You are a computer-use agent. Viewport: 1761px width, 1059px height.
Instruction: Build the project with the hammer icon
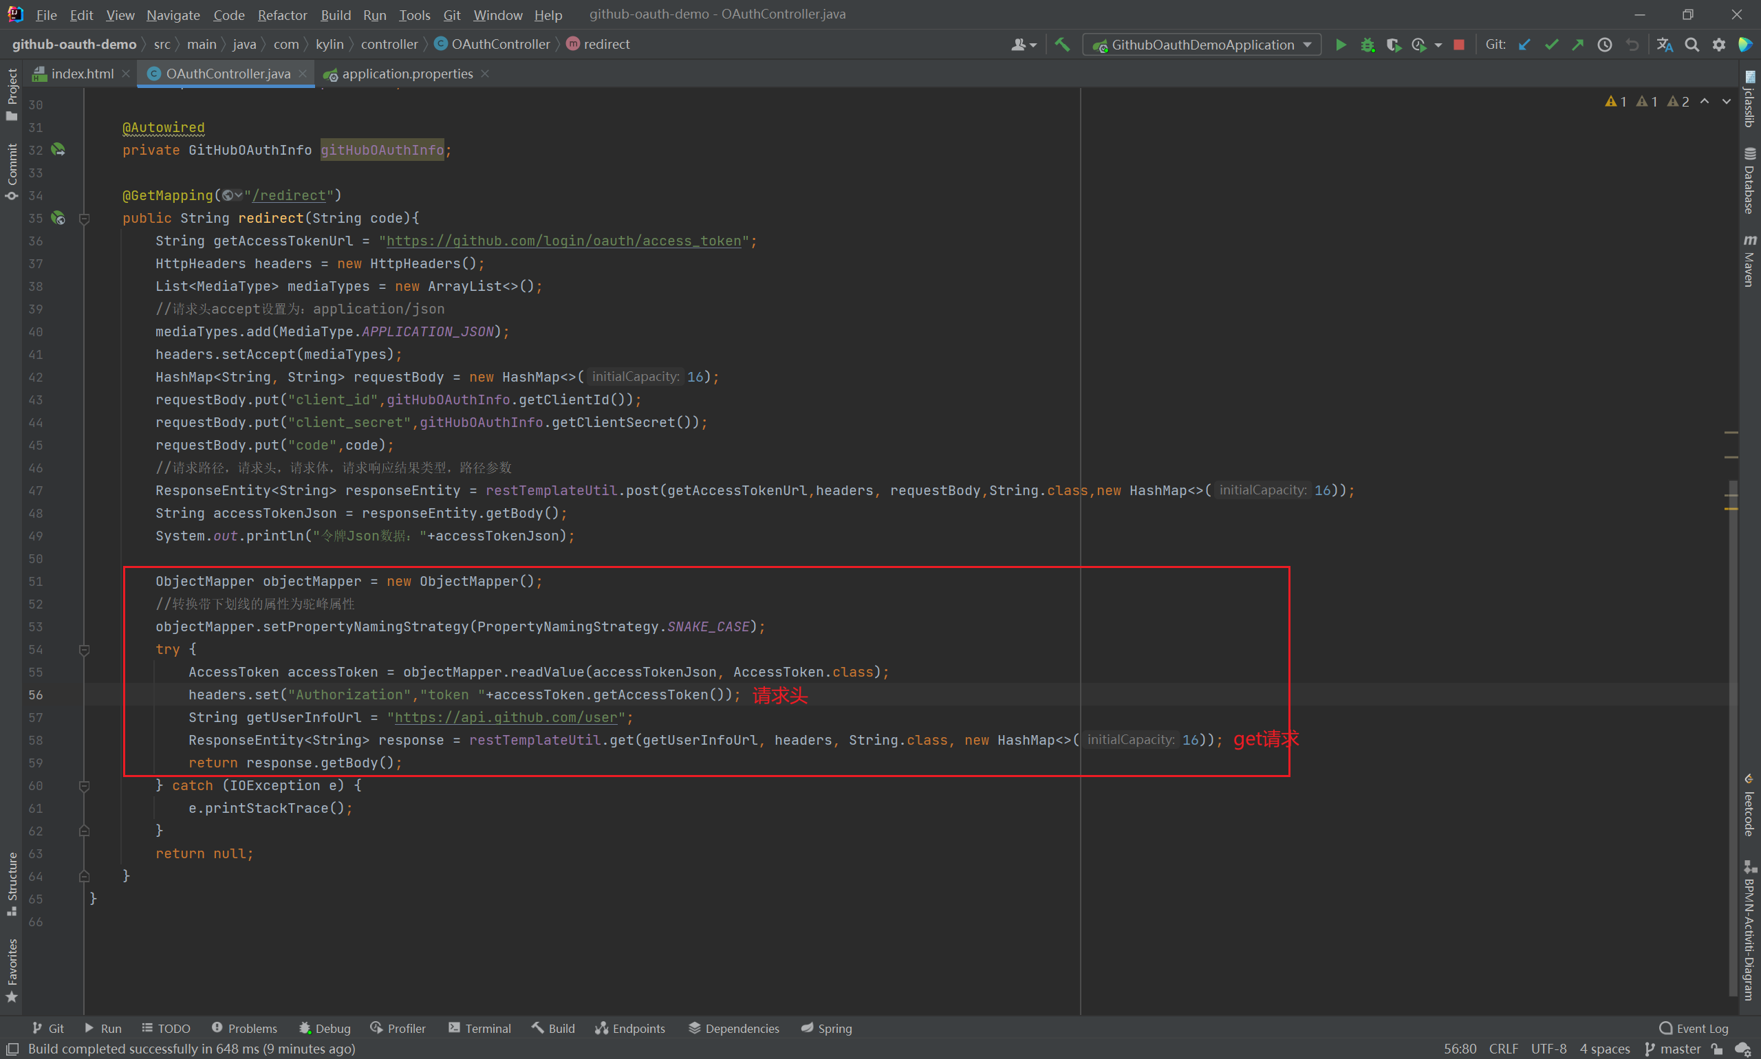click(x=1062, y=45)
